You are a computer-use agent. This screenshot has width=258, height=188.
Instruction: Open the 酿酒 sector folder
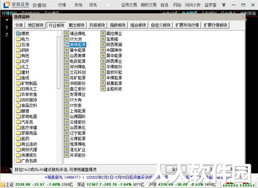23,111
